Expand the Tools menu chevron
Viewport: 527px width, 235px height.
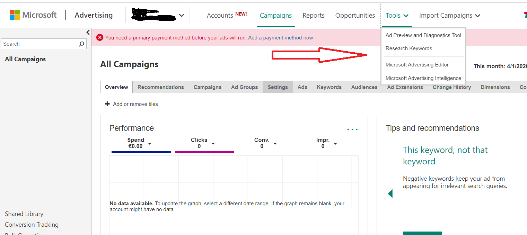point(406,16)
